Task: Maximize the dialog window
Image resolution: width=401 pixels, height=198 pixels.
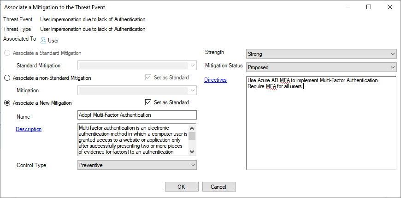Action: [369, 7]
